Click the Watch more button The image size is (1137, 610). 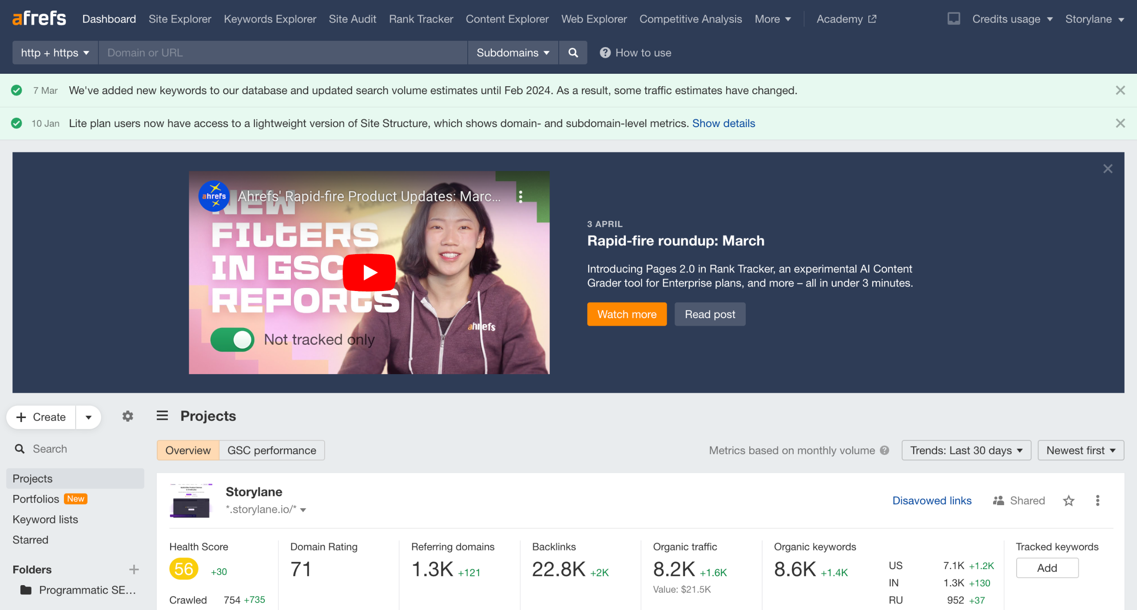point(627,314)
